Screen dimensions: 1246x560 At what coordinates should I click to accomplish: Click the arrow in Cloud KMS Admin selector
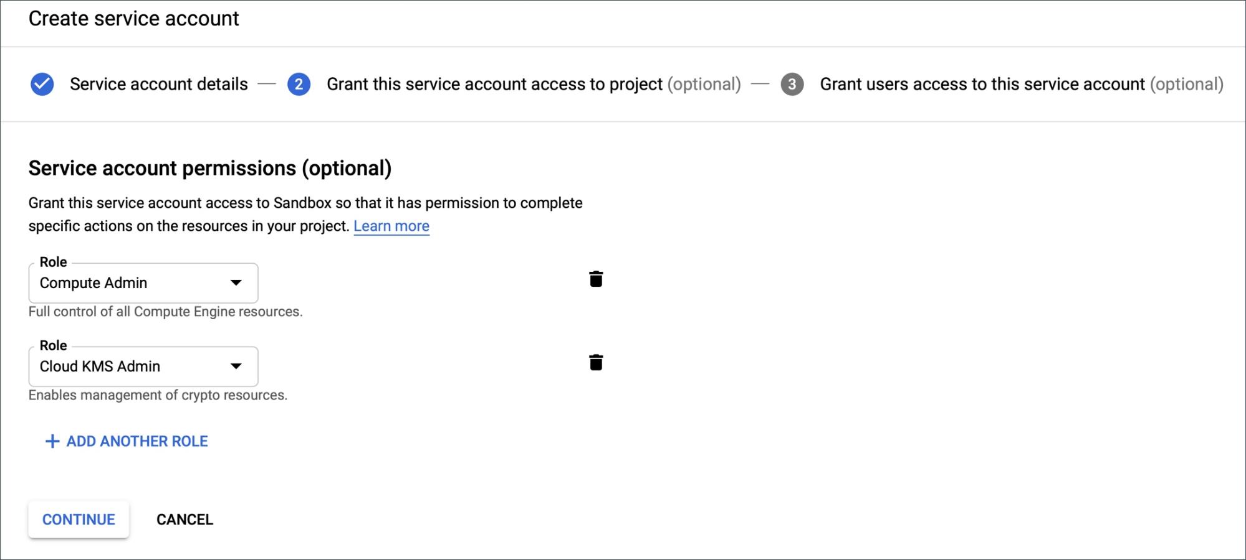coord(236,366)
